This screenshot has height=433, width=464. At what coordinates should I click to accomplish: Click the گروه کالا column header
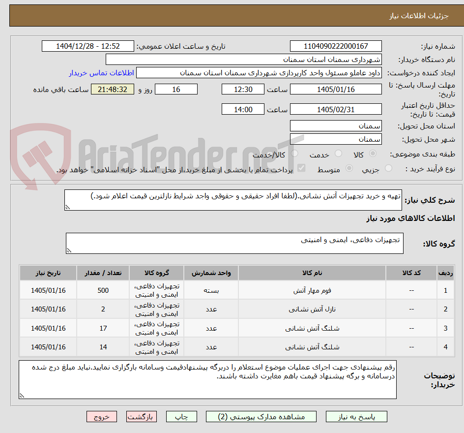point(156,273)
